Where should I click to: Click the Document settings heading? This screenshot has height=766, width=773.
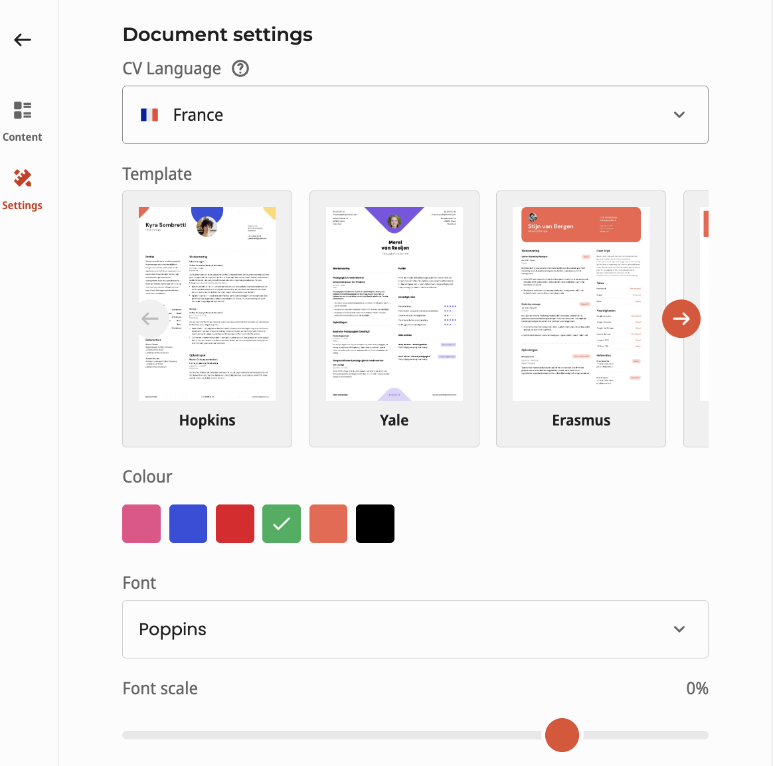[217, 35]
